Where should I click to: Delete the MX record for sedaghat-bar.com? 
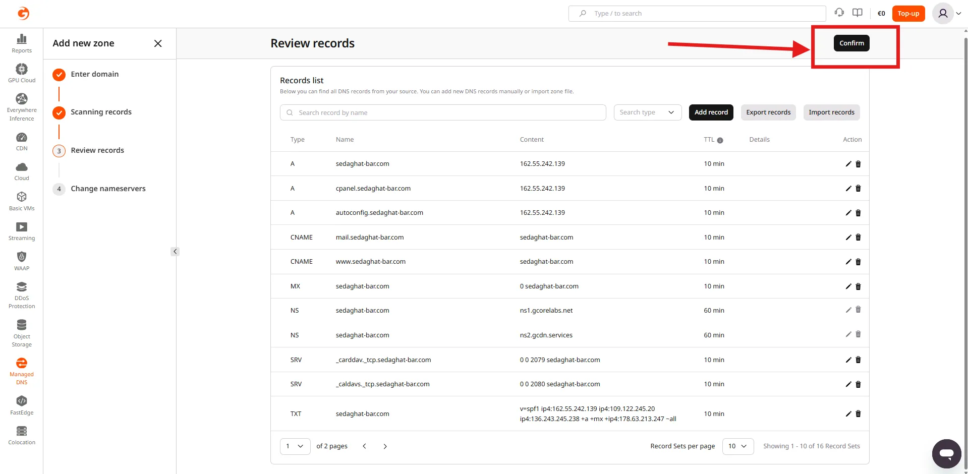click(858, 286)
